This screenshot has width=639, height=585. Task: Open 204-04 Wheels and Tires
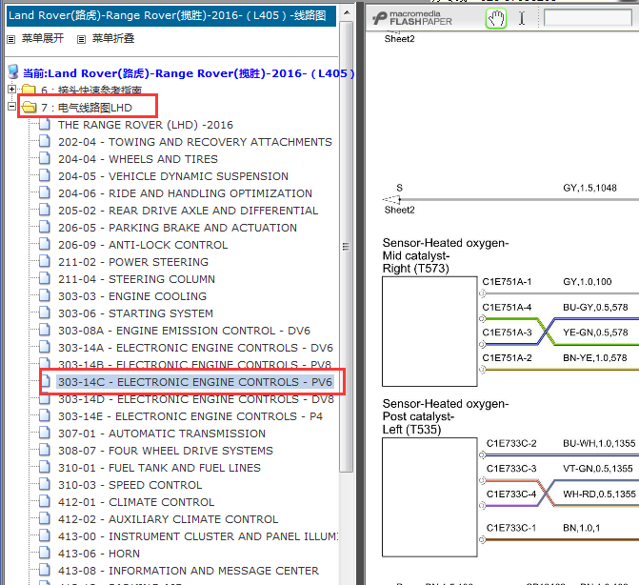pyautogui.click(x=138, y=159)
